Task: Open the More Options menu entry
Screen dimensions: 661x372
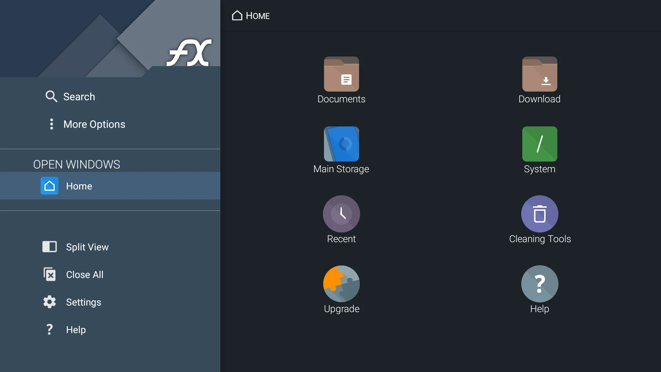Action: (x=110, y=124)
